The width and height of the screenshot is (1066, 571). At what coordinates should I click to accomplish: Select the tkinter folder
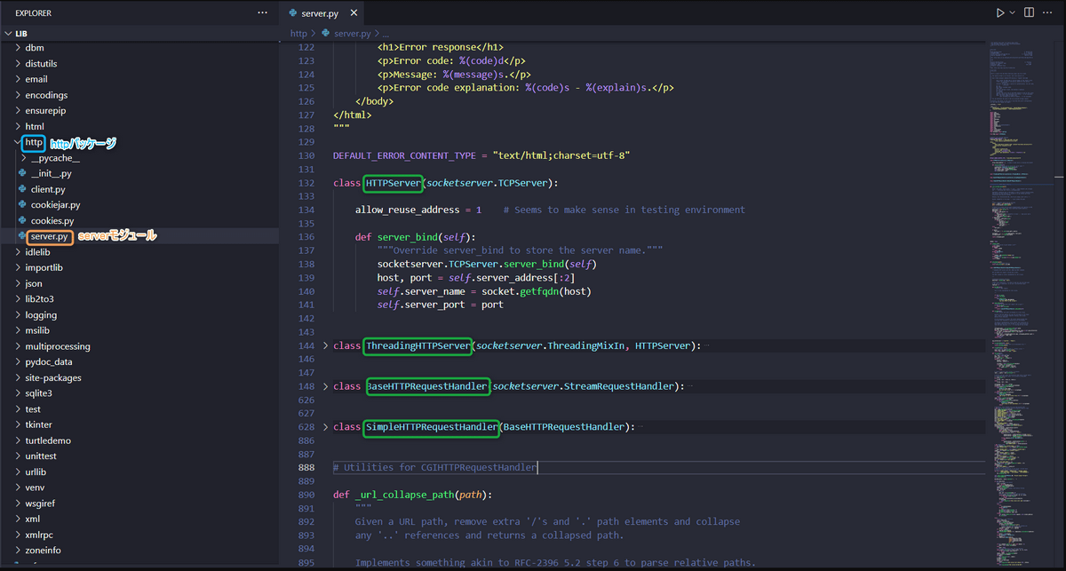coord(39,424)
